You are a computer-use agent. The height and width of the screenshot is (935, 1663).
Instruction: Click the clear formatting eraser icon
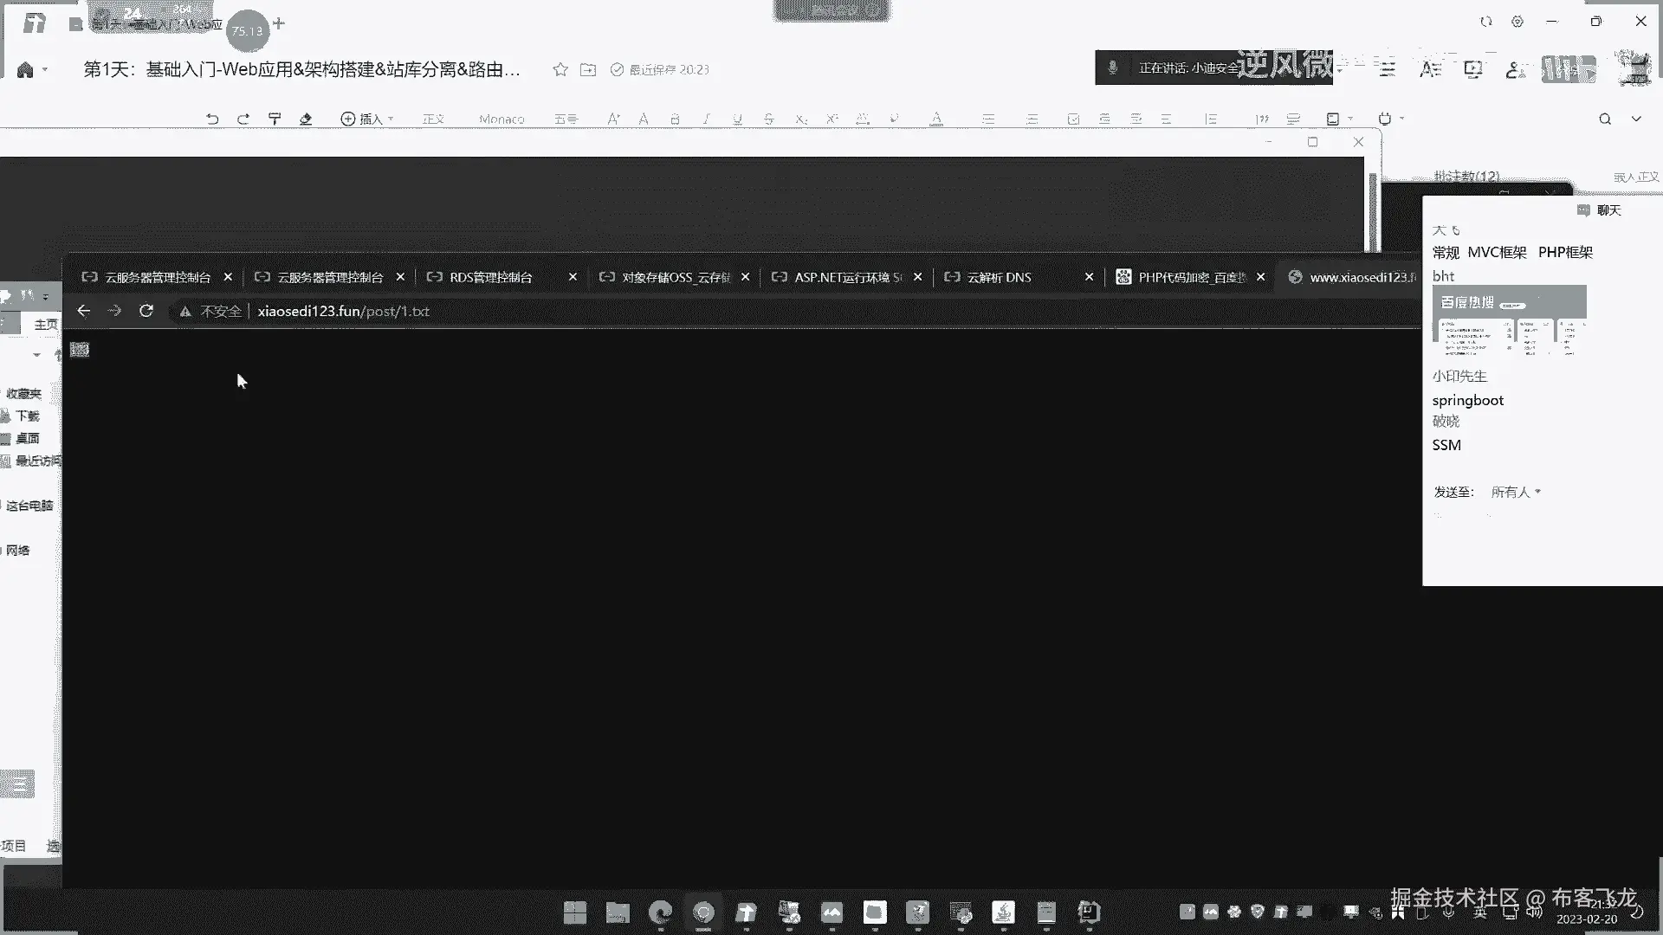point(306,119)
